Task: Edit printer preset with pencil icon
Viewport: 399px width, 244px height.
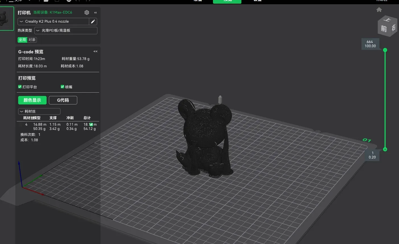Action: tap(93, 22)
